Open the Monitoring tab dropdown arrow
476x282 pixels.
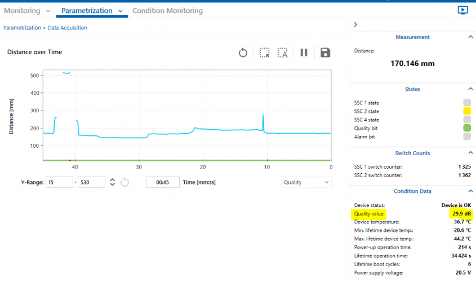click(48, 11)
